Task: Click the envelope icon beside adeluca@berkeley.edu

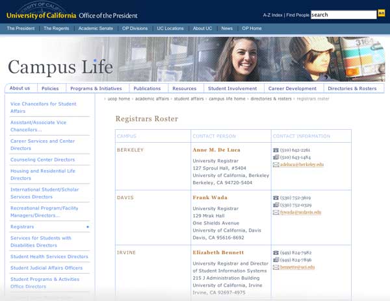Action: 276,165
